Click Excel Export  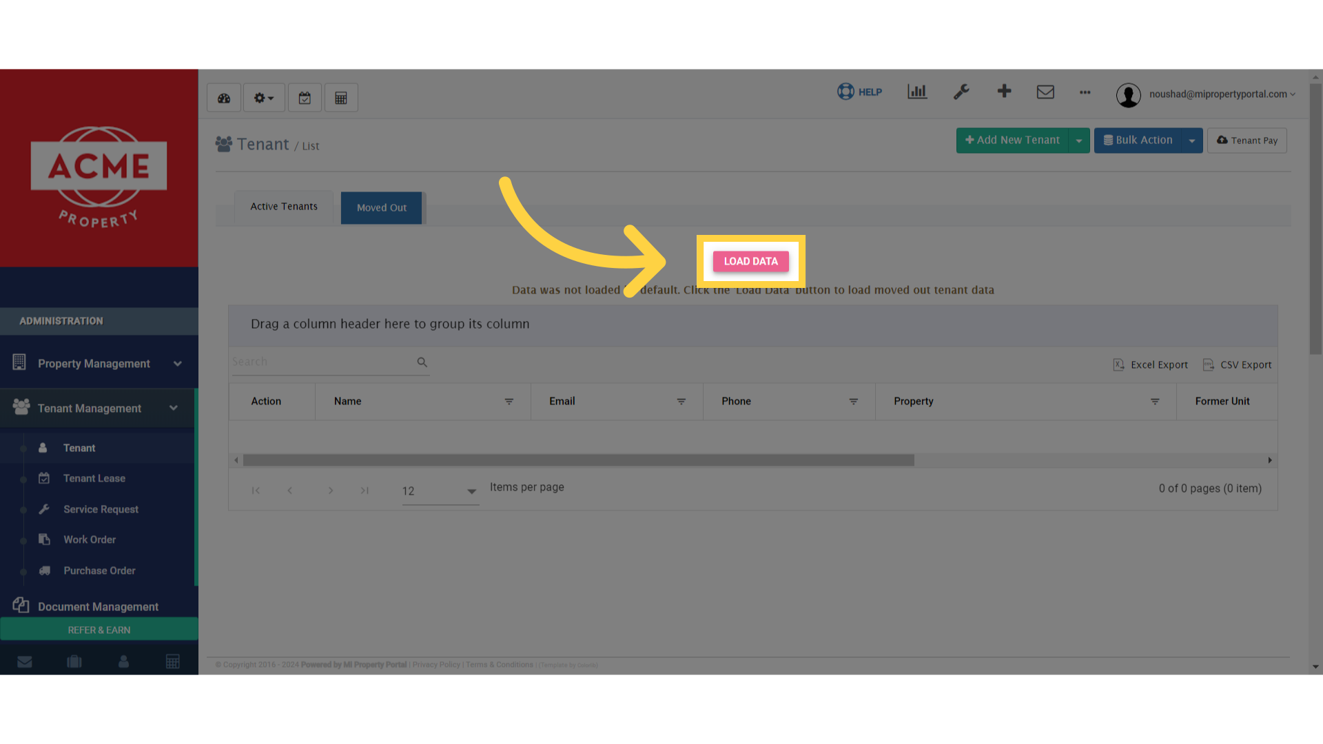coord(1151,364)
